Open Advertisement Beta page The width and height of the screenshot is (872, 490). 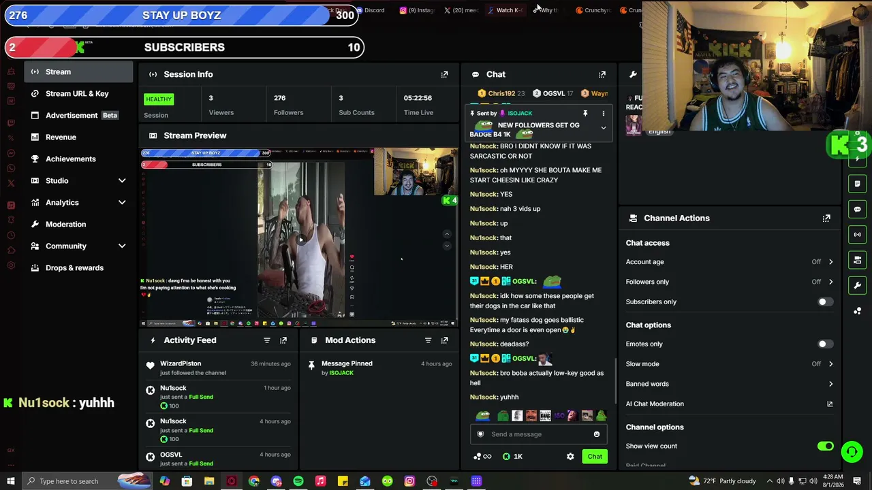[78, 115]
